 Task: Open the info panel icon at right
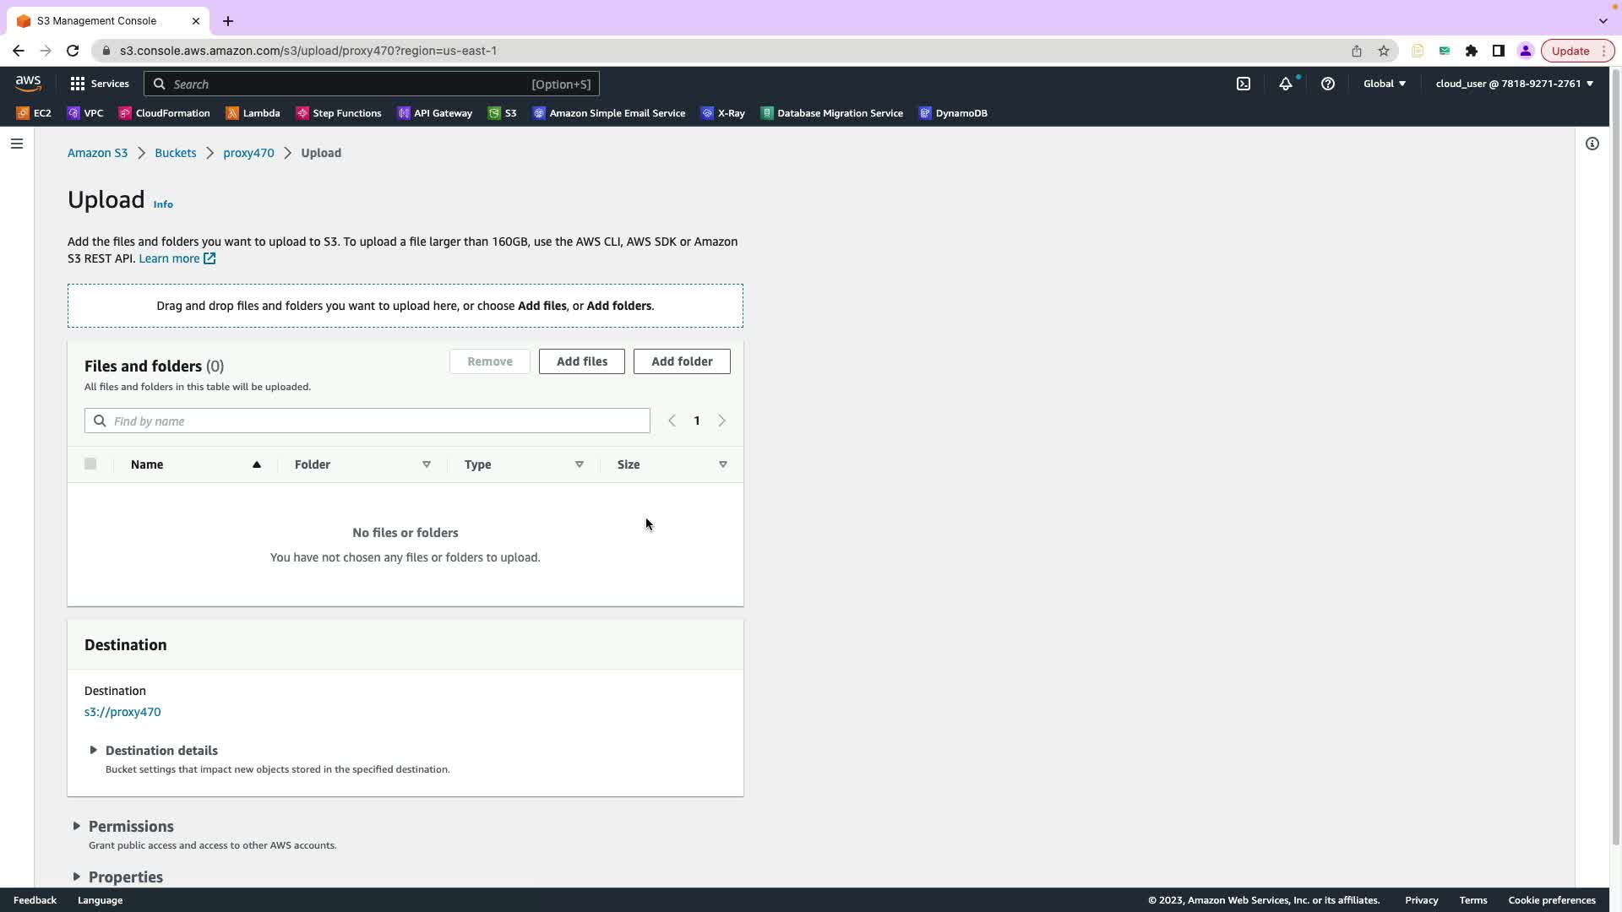click(x=1592, y=144)
